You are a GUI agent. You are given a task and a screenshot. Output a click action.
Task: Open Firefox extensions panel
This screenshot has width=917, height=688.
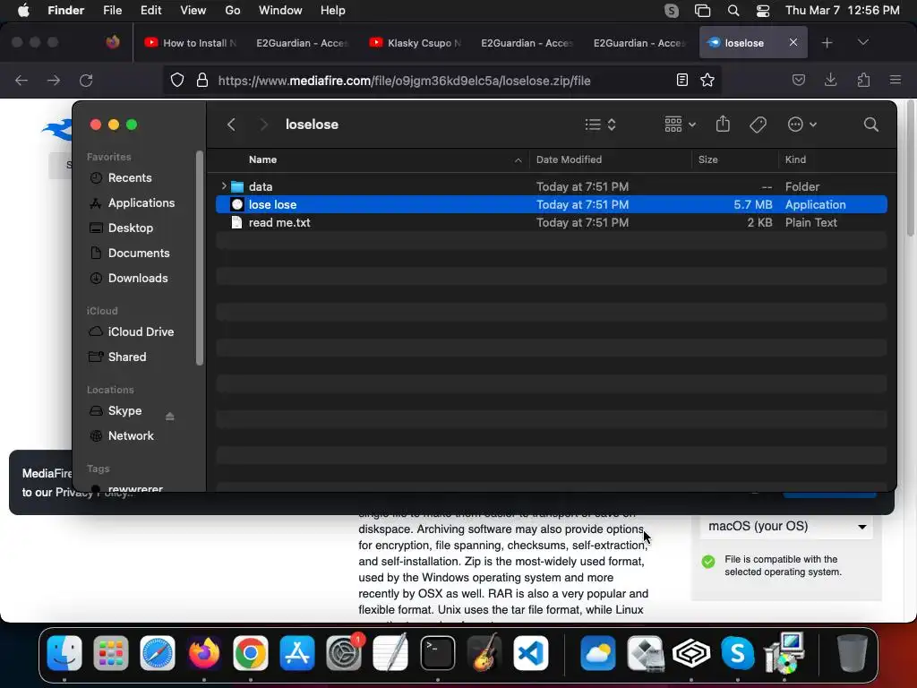863,80
